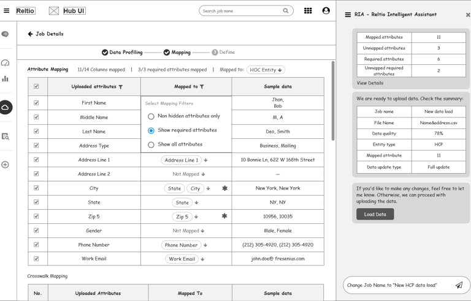
Task: Send the RIA chat message
Action: pyautogui.click(x=459, y=285)
